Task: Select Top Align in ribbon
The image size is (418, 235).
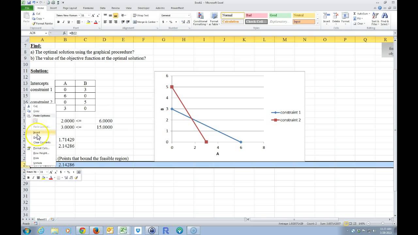Action: [105, 15]
